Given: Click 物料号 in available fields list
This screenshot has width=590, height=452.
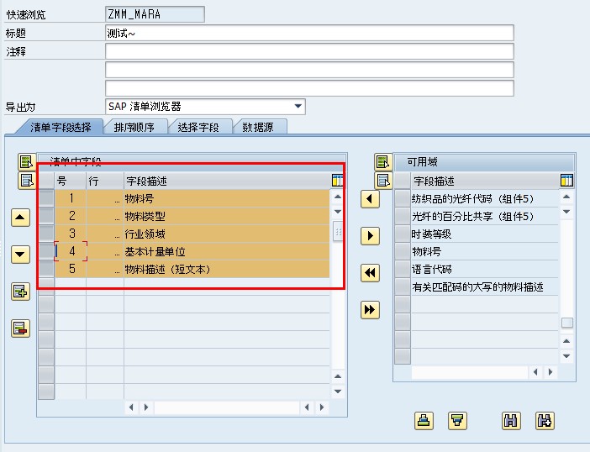Looking at the screenshot, I should pos(426,251).
